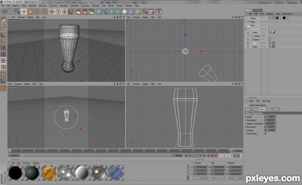The image size is (302, 185).
Task: Select the Light object in the tree
Action: (253, 22)
